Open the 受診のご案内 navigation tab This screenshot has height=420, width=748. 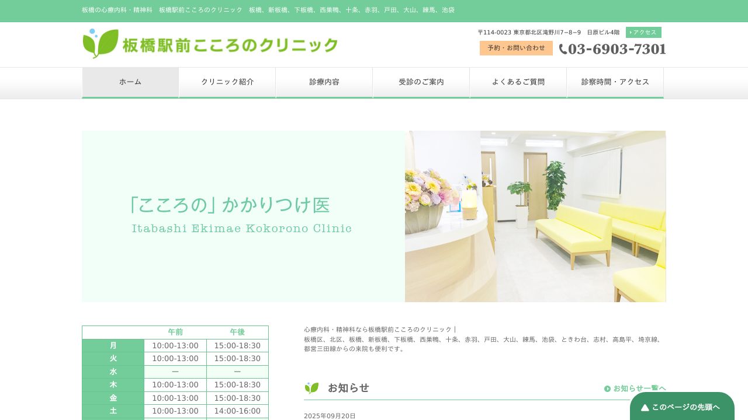tap(421, 82)
